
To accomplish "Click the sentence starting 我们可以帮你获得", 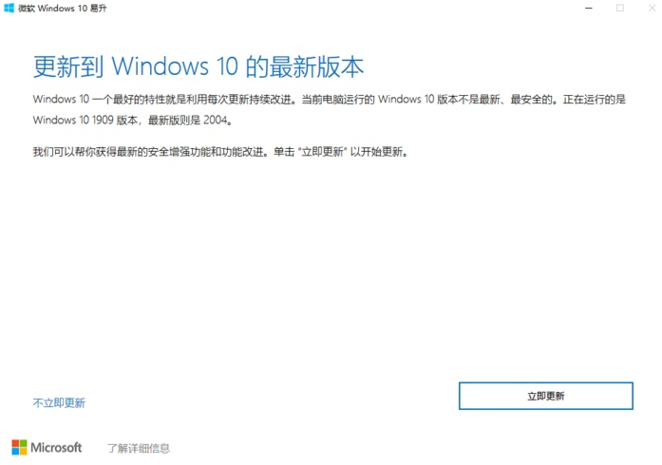I will click(x=153, y=152).
